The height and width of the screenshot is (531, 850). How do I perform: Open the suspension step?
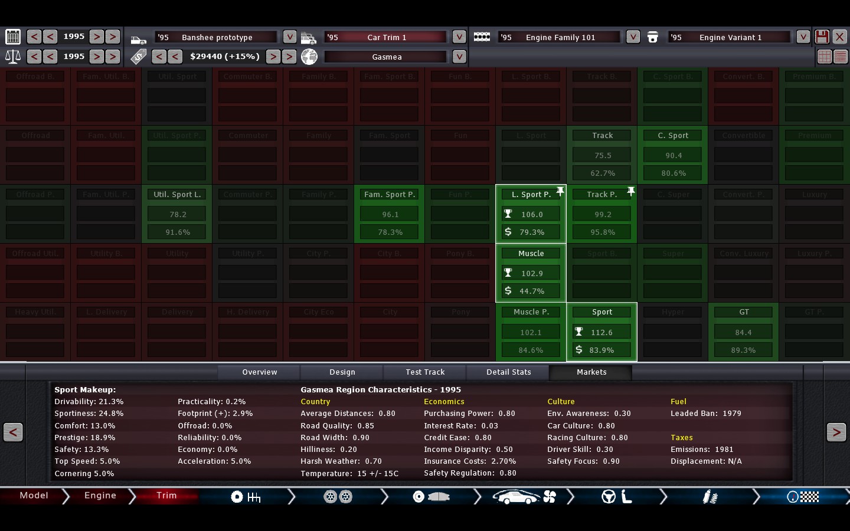710,497
